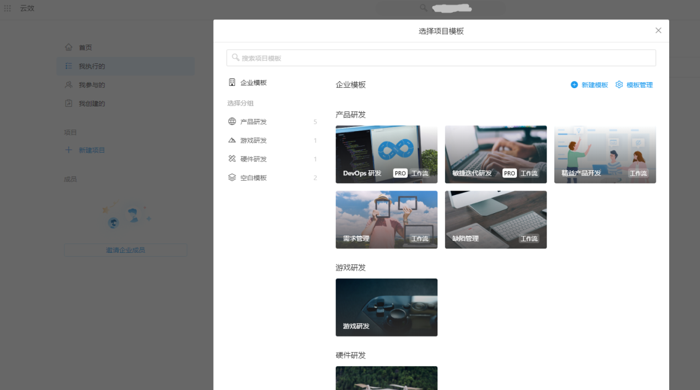Click 工作流 tag on 需求管理 card

click(x=420, y=239)
